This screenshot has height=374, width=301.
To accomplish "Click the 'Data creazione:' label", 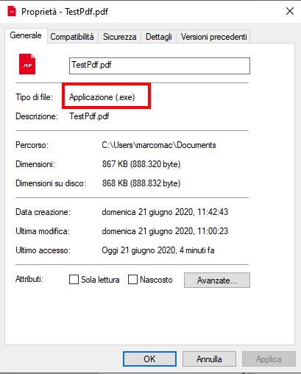I will 43,212.
